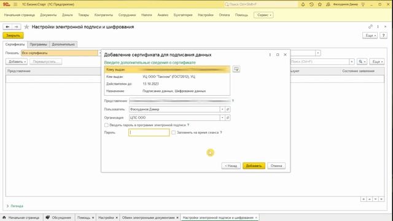The width and height of the screenshot is (393, 221).
Task: Close the Помощь bottom tab
Action: [93, 217]
